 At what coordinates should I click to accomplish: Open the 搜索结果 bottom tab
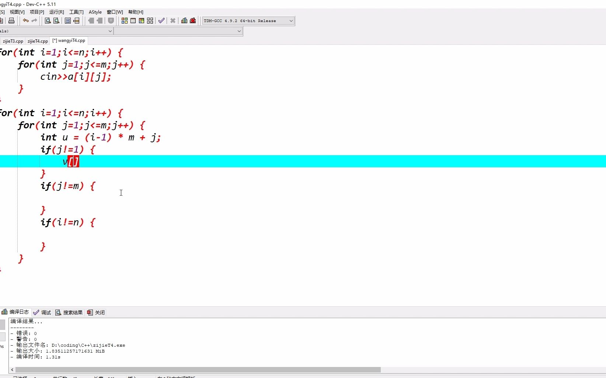click(x=69, y=313)
